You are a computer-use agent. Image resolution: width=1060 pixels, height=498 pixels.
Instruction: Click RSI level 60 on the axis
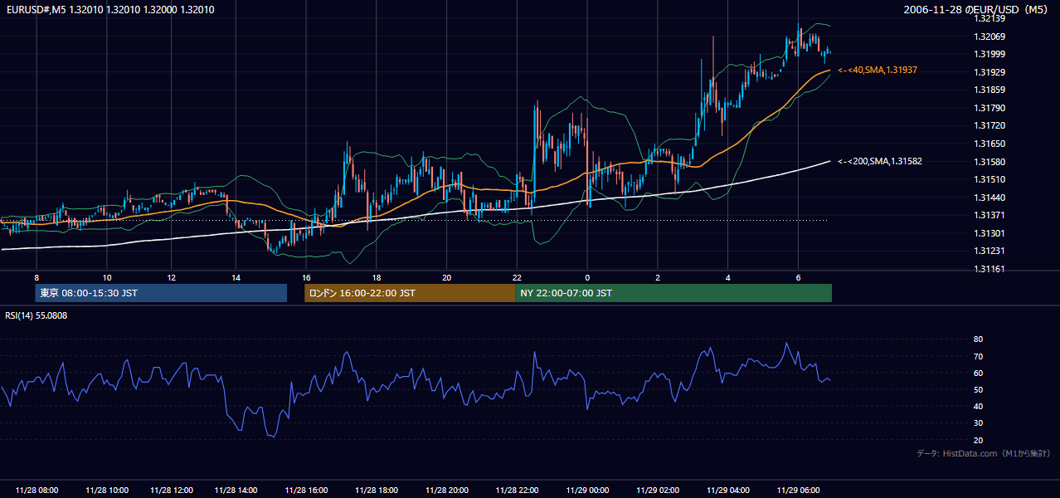point(978,373)
